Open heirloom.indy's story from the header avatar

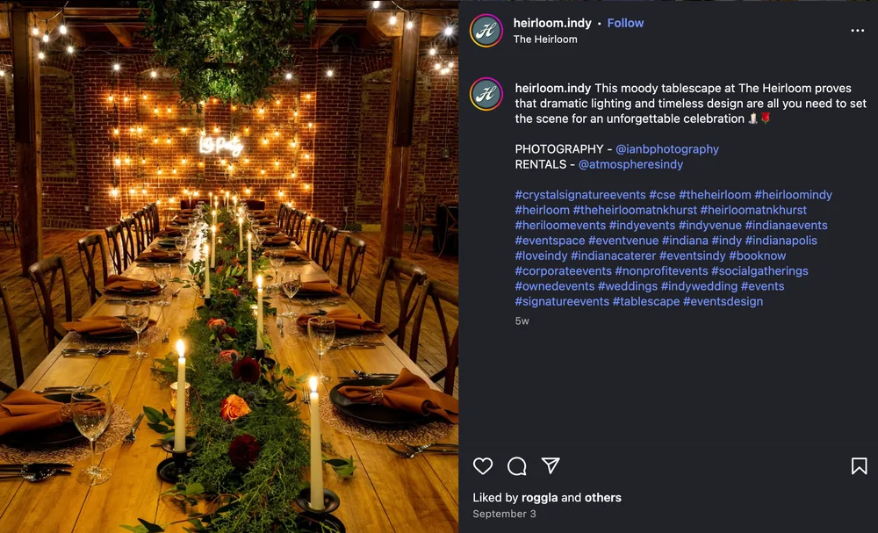[x=486, y=31]
